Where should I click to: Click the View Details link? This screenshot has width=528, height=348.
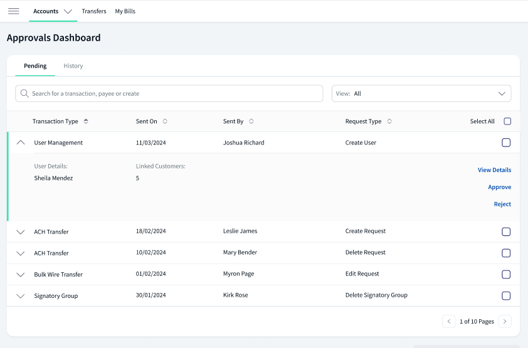(494, 170)
